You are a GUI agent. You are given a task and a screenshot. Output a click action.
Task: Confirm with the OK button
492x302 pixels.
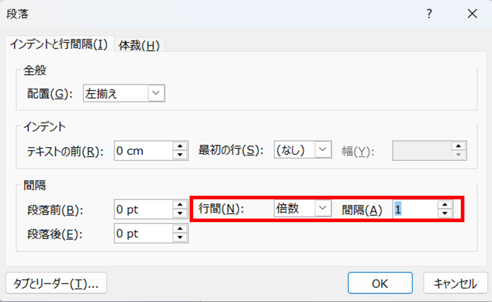(380, 283)
